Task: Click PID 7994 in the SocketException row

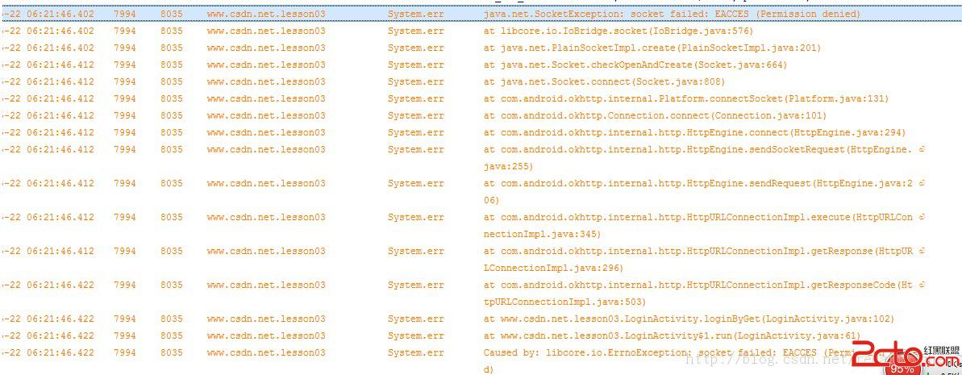Action: pyautogui.click(x=124, y=14)
